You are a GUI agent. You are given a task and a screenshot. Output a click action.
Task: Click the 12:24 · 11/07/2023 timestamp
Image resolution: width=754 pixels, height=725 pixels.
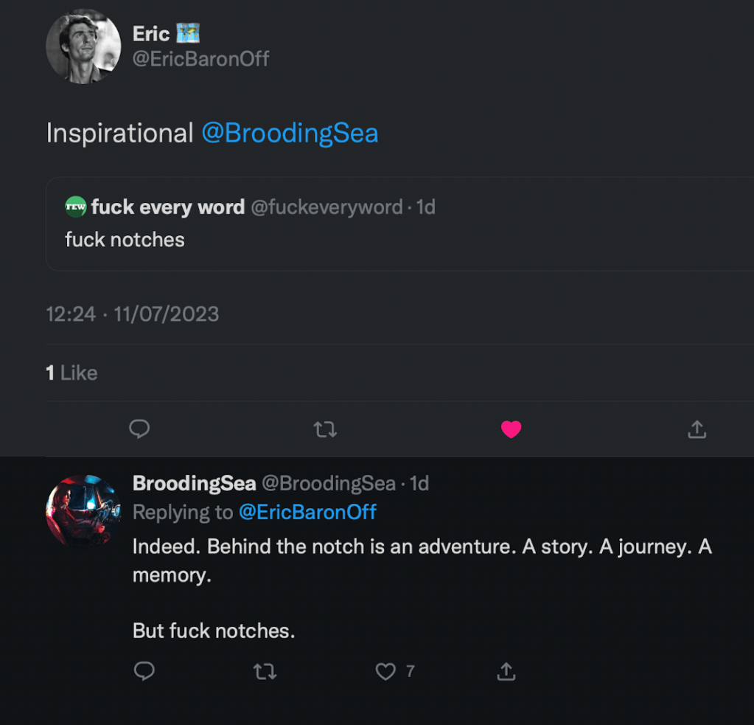point(132,314)
